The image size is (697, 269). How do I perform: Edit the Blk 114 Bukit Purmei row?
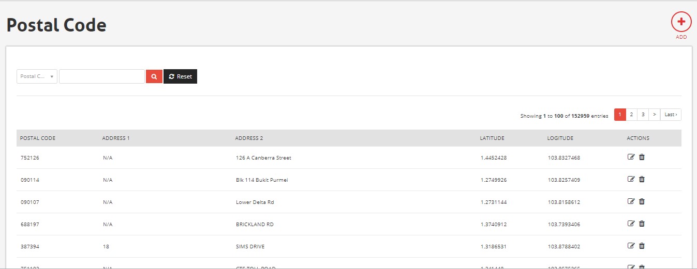coord(631,179)
